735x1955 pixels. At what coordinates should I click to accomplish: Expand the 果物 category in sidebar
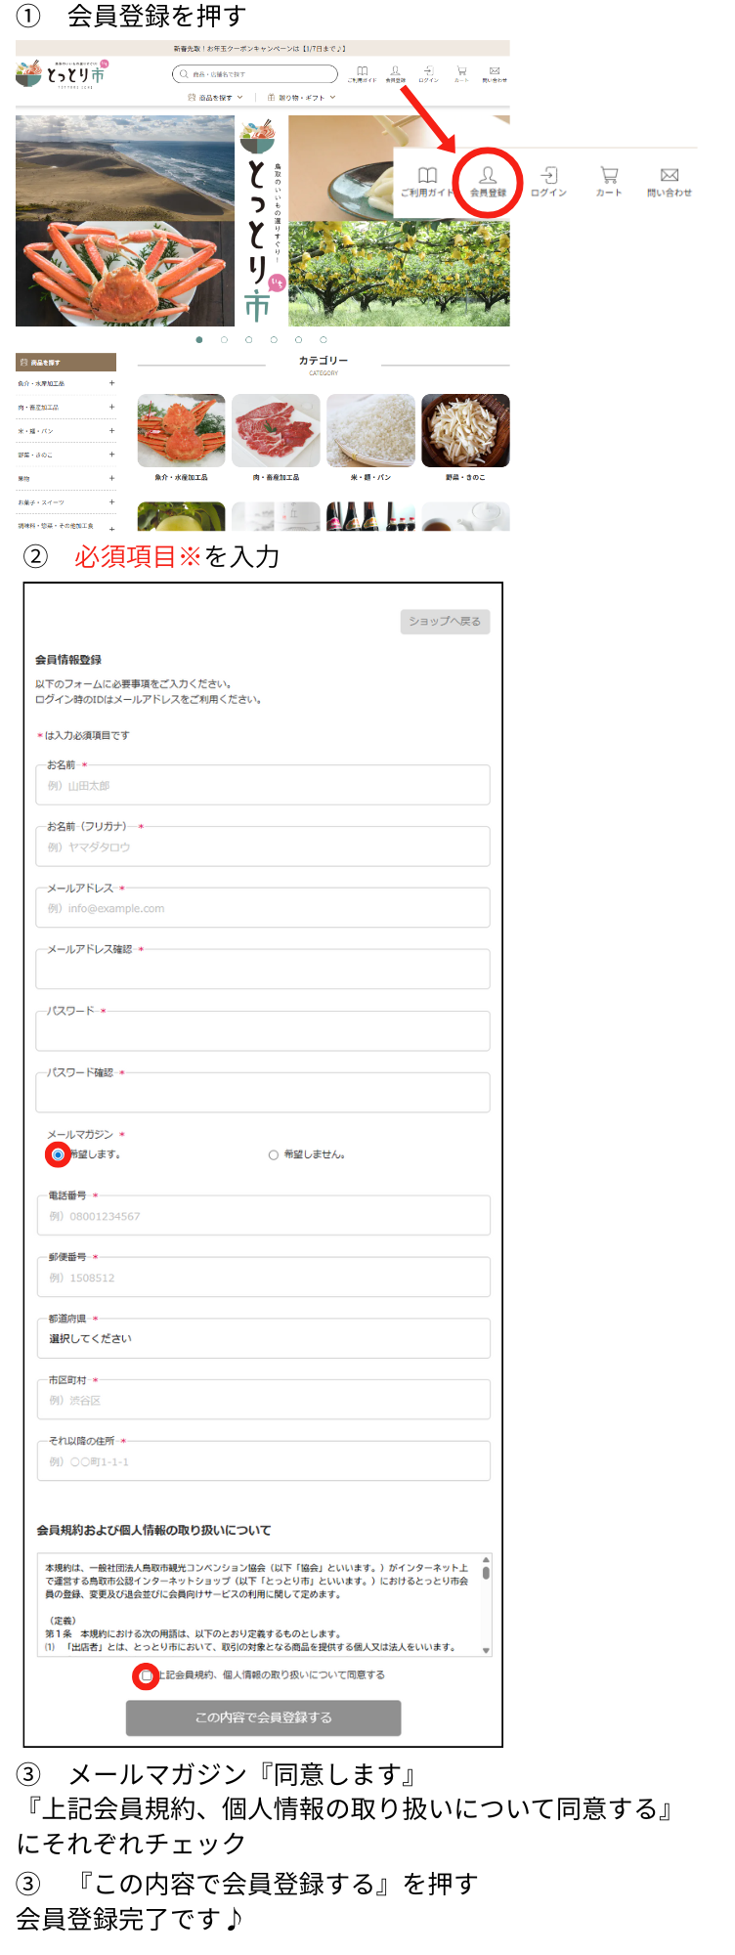[x=111, y=479]
